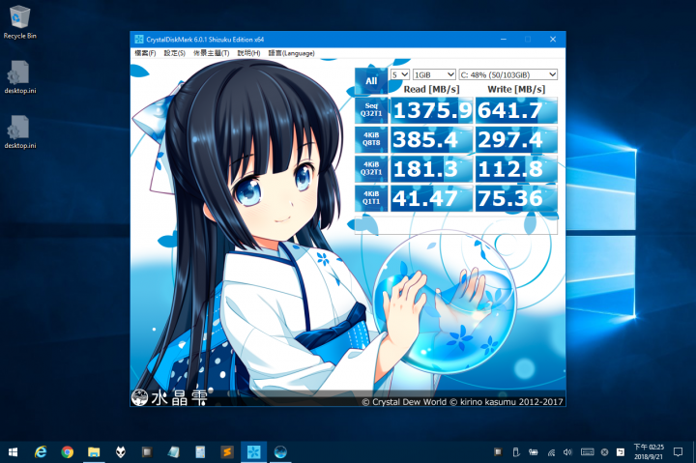
Task: Open File Explorer from the taskbar
Action: coord(94,452)
